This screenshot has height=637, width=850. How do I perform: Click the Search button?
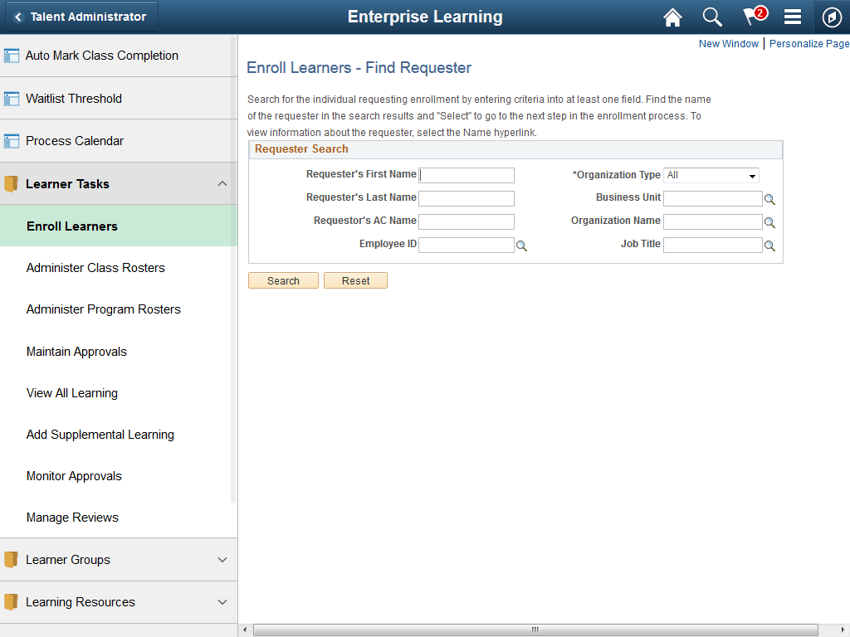click(x=283, y=280)
